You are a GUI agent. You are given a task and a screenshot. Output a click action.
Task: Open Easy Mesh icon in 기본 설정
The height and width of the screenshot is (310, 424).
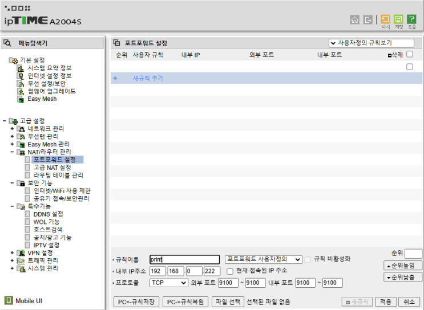coord(21,99)
